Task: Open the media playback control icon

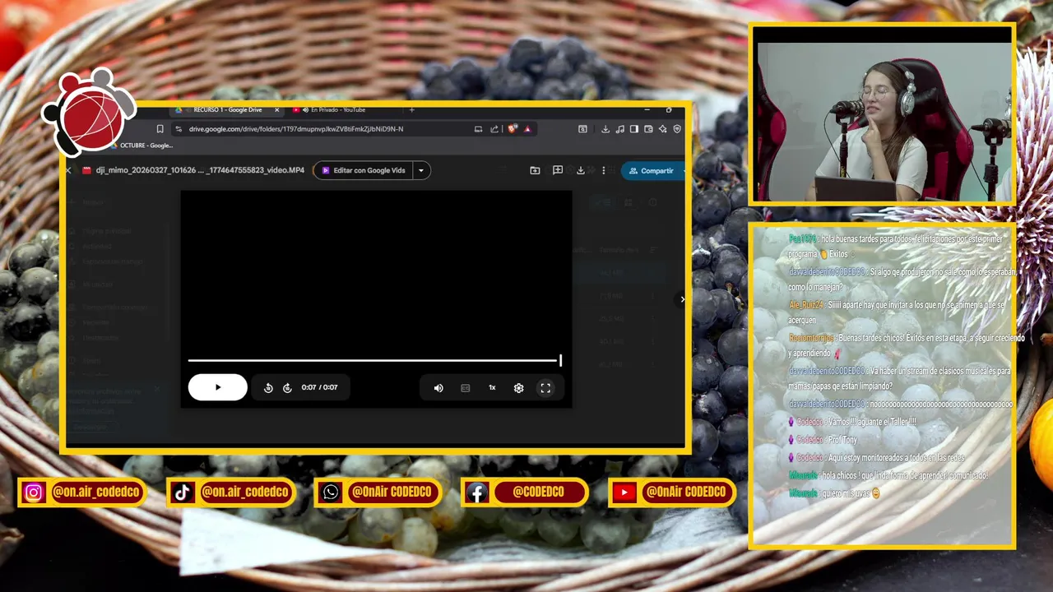Action: (619, 129)
